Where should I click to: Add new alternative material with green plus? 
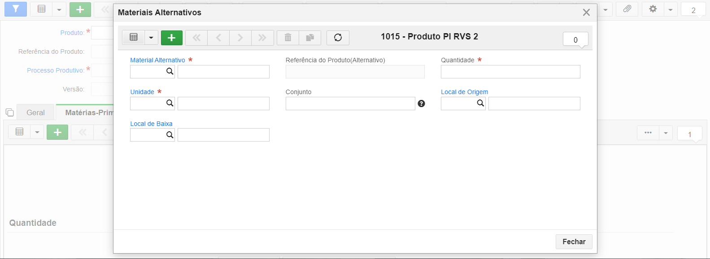click(171, 38)
